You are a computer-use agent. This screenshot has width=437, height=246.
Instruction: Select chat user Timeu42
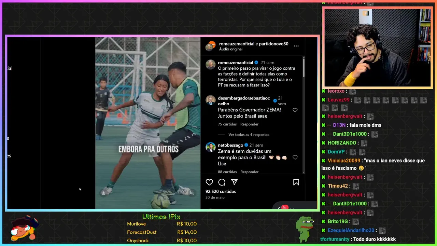[338, 186]
